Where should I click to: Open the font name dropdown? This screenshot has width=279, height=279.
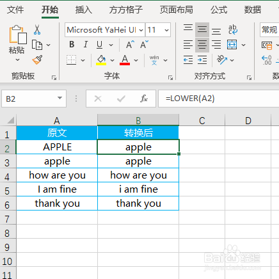141,30
